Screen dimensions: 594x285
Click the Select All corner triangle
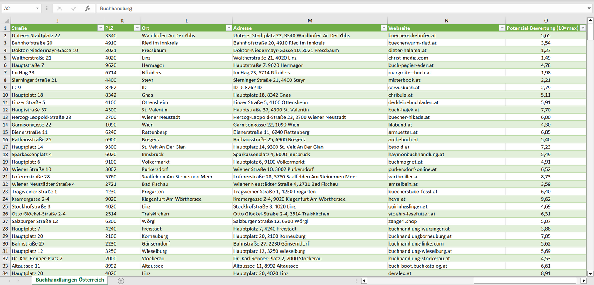6,21
